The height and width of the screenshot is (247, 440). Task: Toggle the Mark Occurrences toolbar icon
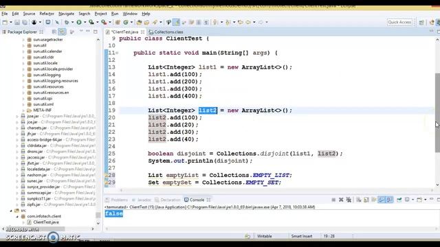(x=176, y=22)
